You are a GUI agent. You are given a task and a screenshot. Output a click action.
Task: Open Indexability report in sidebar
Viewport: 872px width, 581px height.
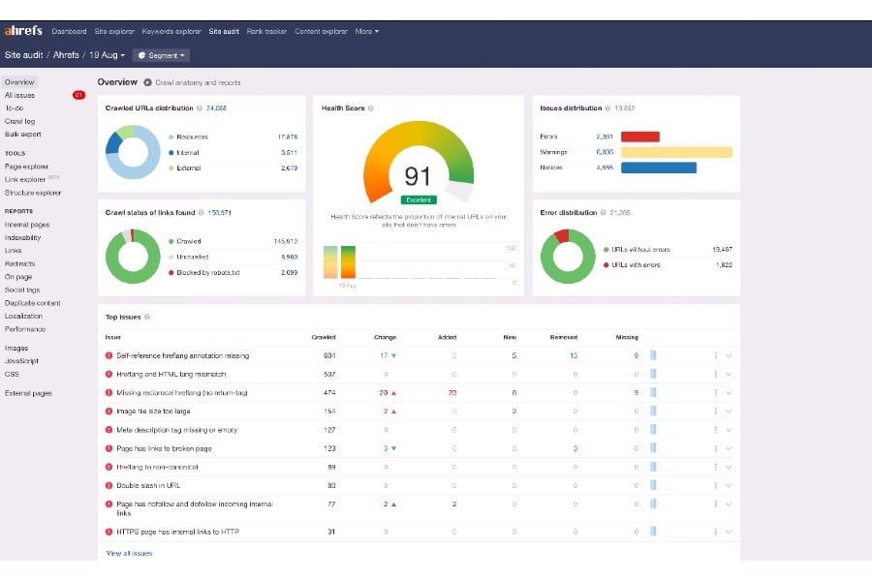[23, 237]
